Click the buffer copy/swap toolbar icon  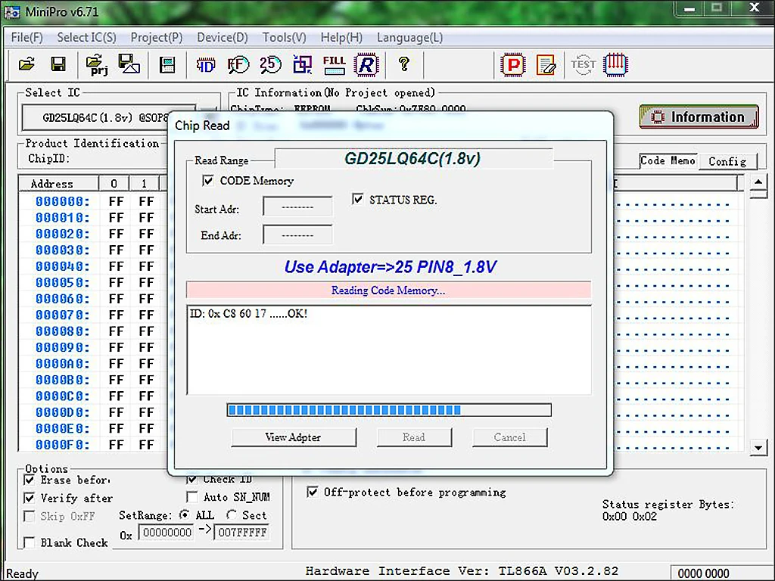tap(303, 64)
